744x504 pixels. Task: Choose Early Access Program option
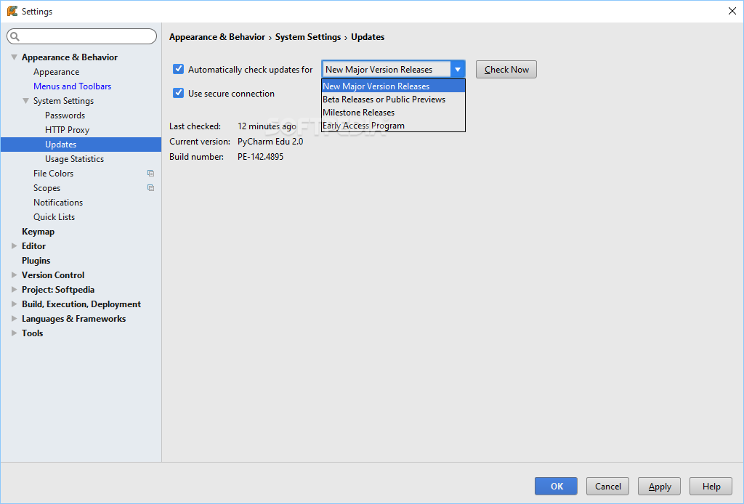pos(393,126)
